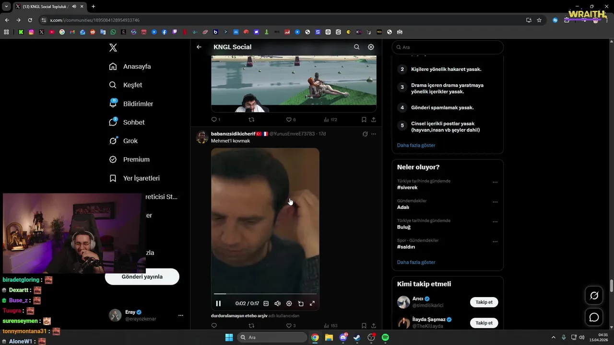Screen dimensions: 614x345
Task: View analytics showing 153 views
Action: click(331, 325)
